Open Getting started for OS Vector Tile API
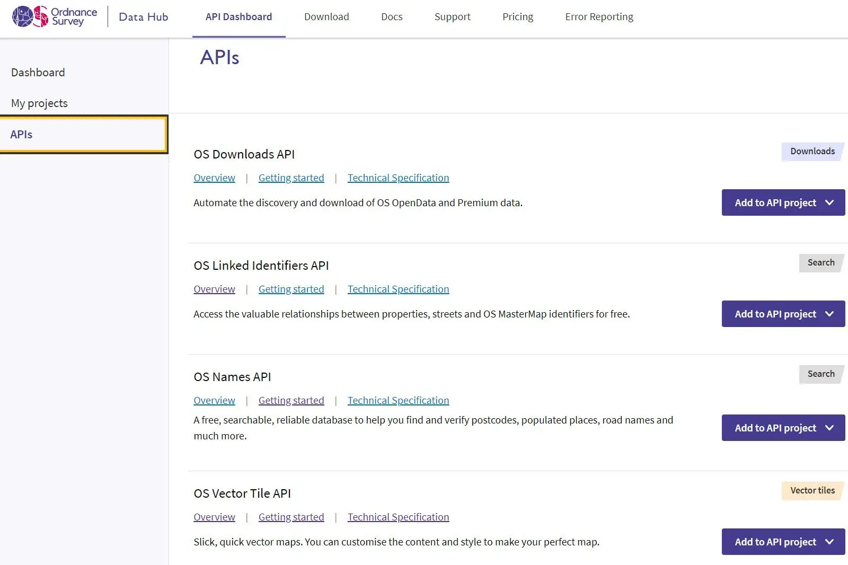This screenshot has width=848, height=565. click(291, 517)
